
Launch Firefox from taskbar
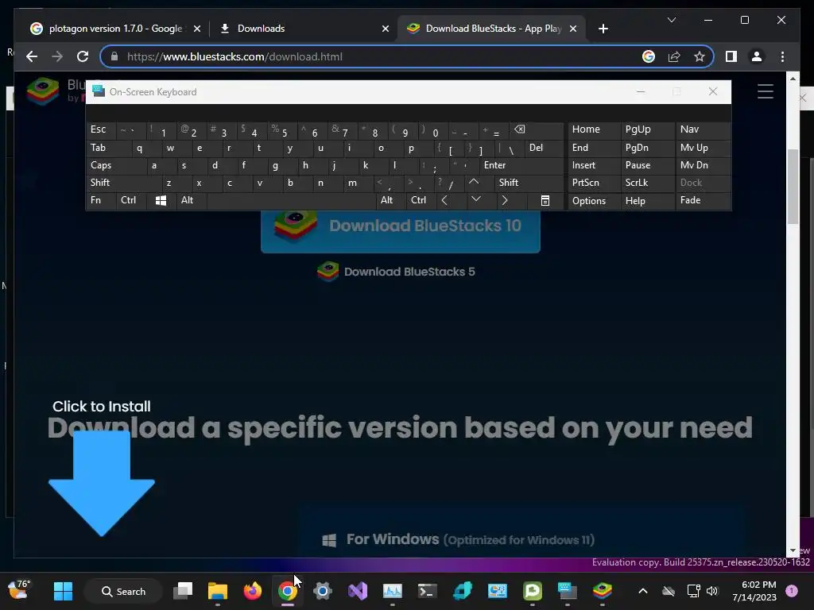(253, 591)
